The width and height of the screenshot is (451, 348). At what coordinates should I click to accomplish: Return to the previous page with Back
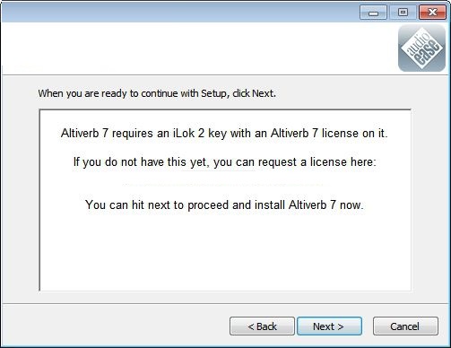[262, 326]
